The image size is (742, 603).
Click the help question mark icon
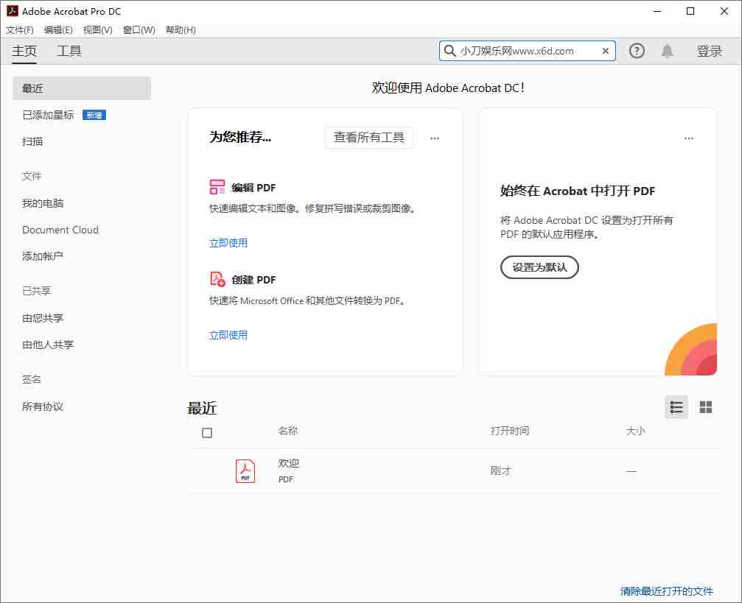point(637,51)
